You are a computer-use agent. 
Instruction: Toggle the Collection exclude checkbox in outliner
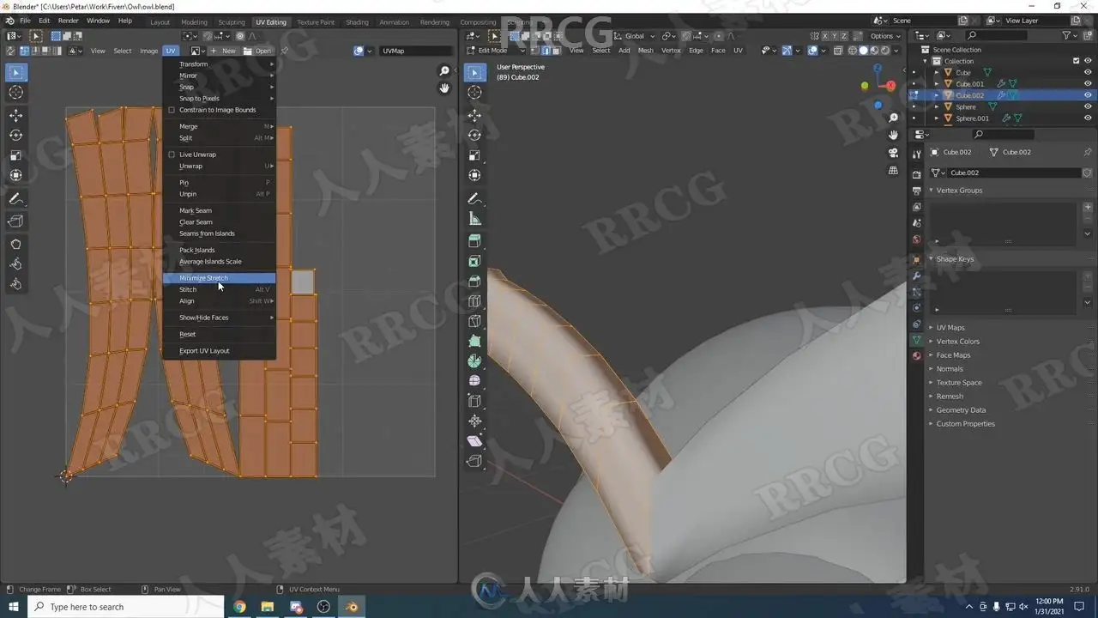(1077, 61)
